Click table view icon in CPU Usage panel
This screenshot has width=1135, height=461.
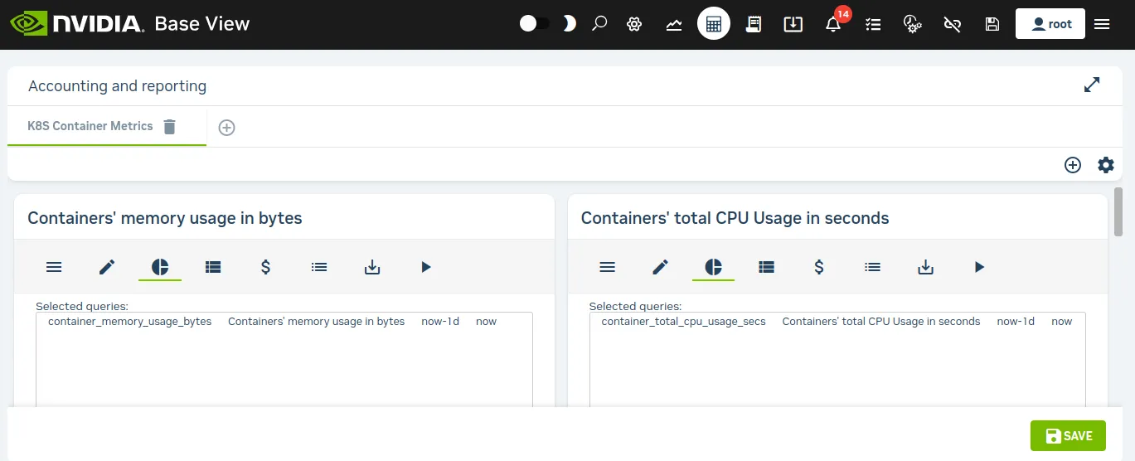point(766,267)
